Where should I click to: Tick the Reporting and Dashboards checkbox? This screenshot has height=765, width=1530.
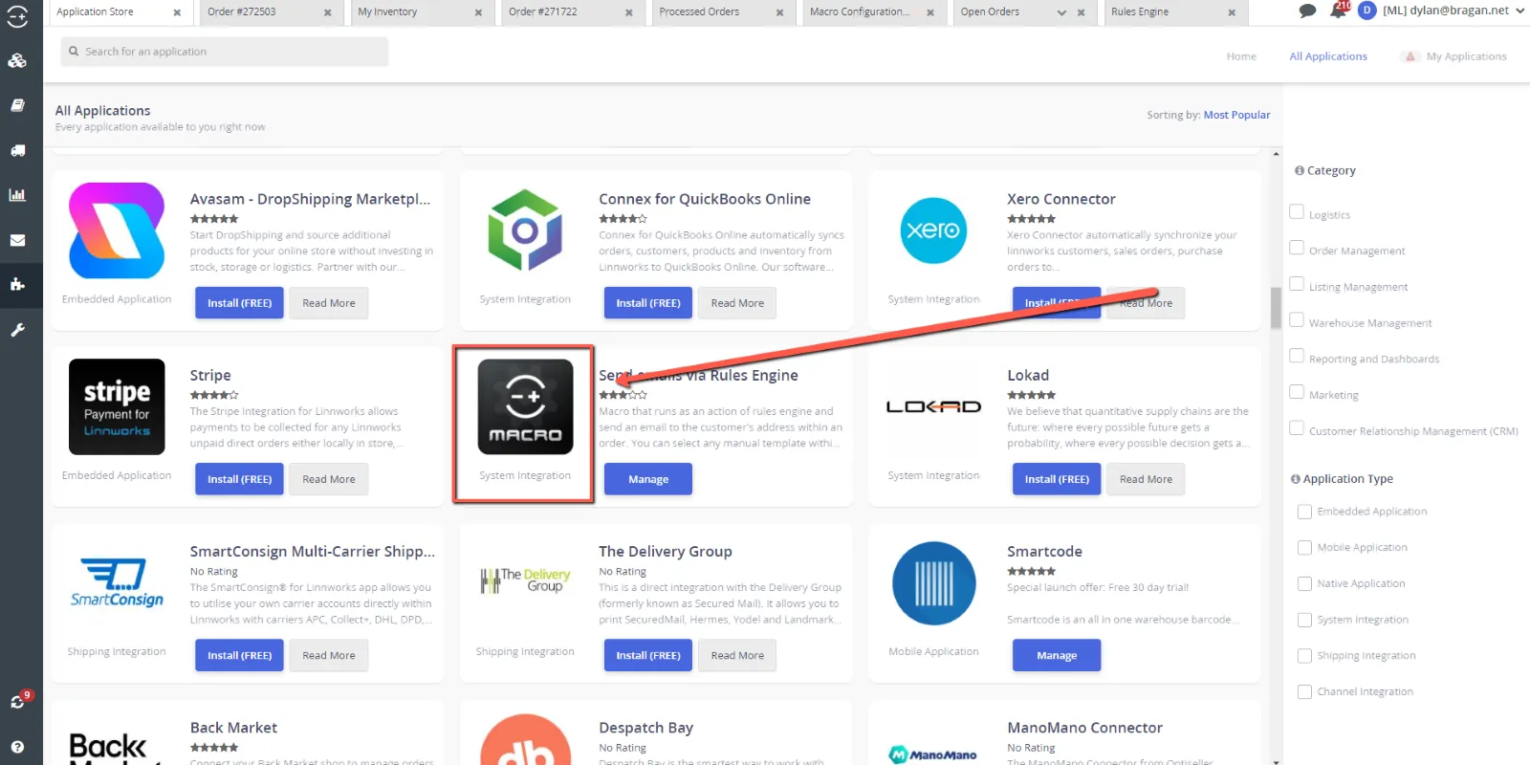click(1297, 356)
